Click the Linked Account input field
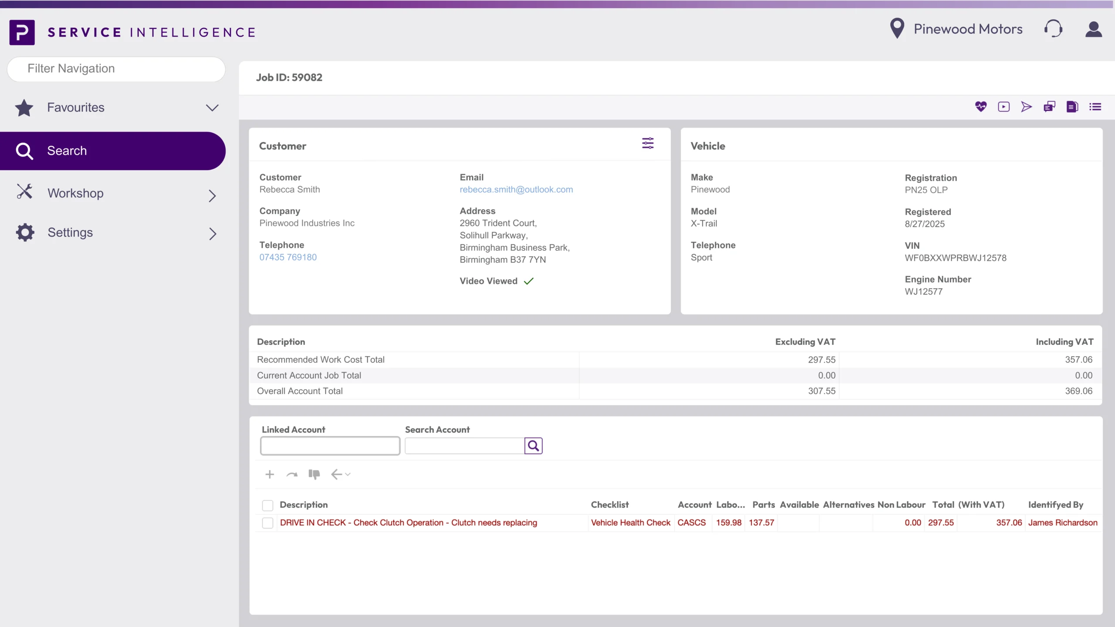The width and height of the screenshot is (1115, 627). coord(330,446)
